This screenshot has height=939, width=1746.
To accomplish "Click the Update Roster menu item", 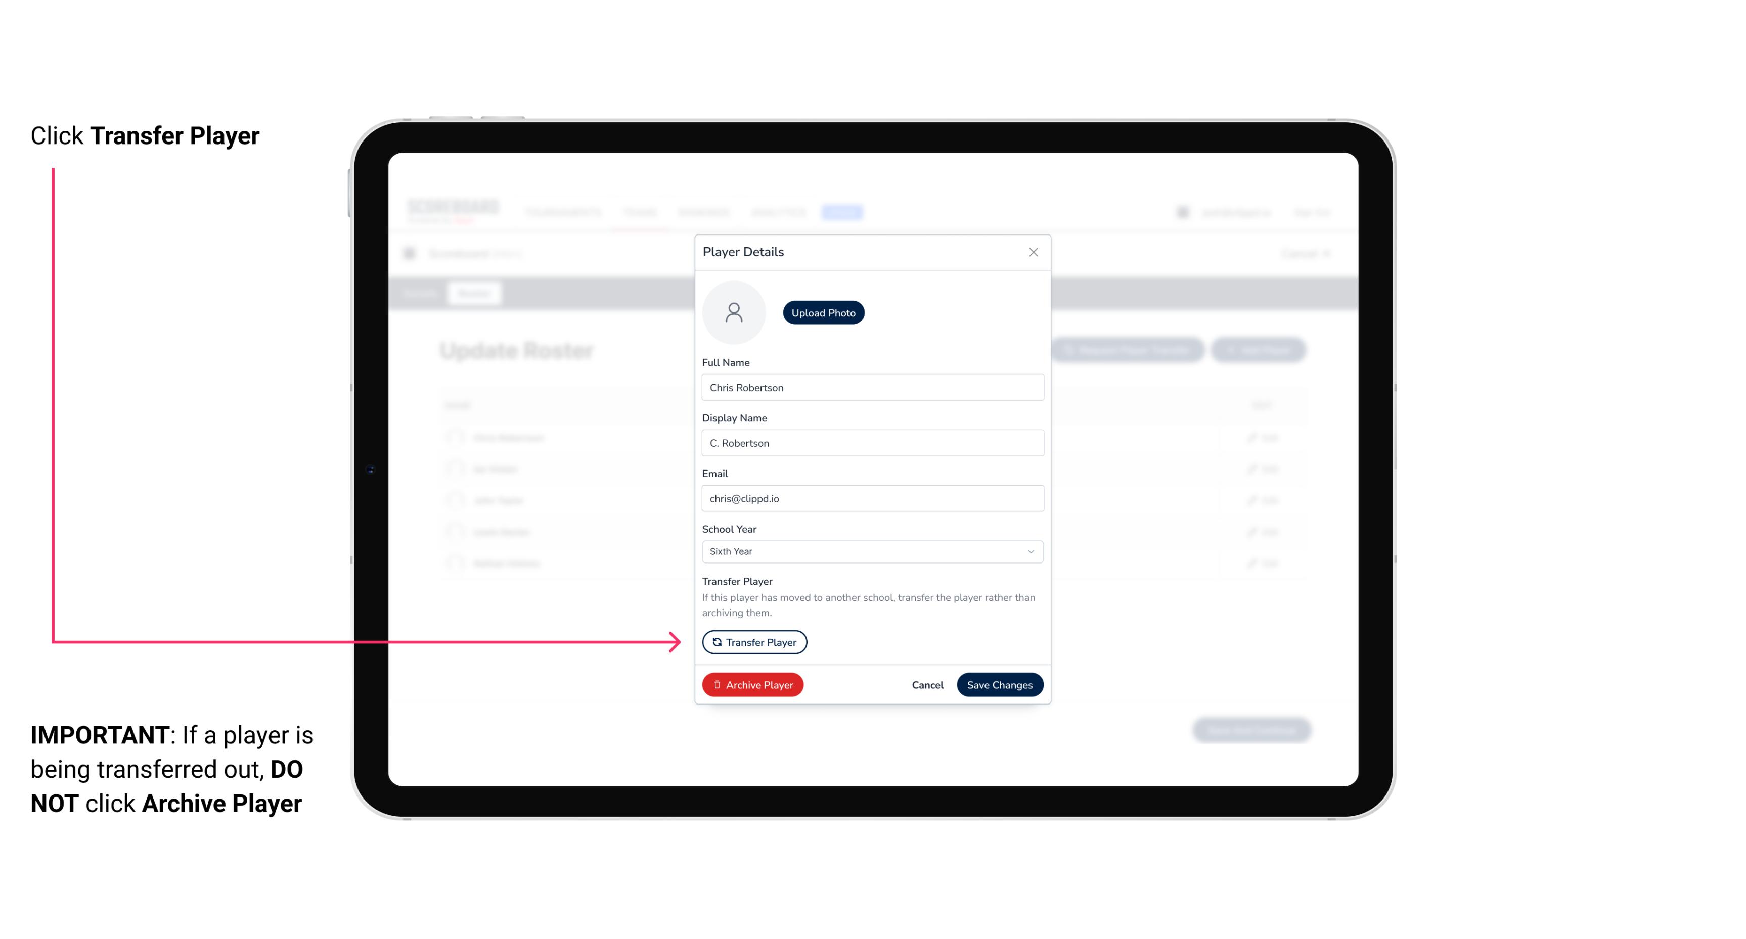I will (x=517, y=350).
